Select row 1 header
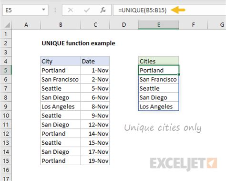Screen dimensions: 226x181 click(x=6, y=34)
